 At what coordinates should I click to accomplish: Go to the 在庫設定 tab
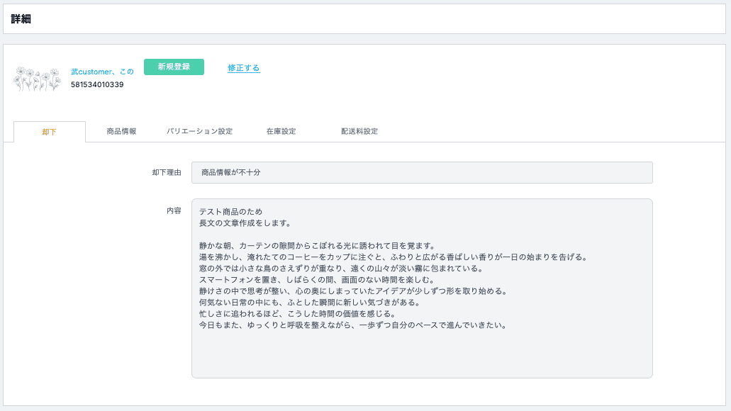tap(281, 132)
